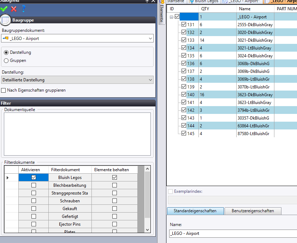Screen dimensions: 297x243
Task: Select the 3021-LtBluishGray name cell
Action: 255,48
